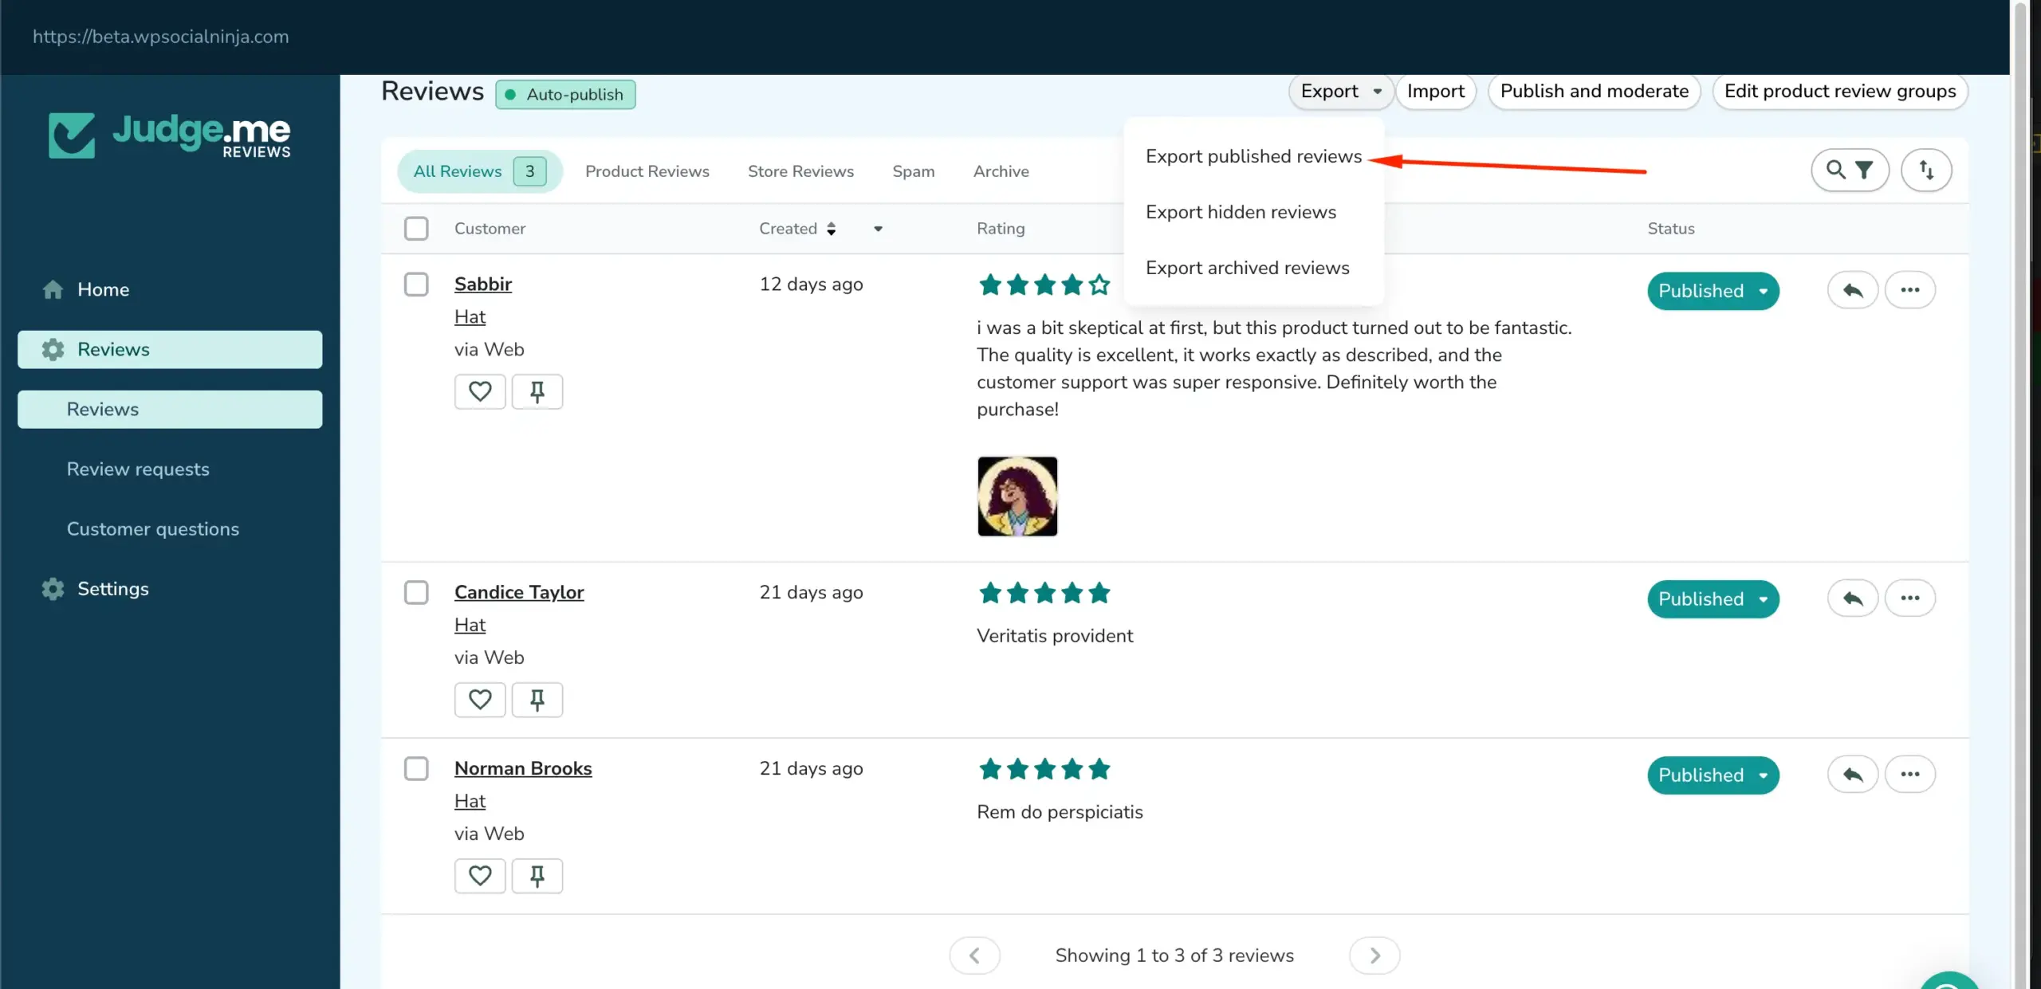
Task: Open three-dots menu for Sabbir's review
Action: 1909,290
